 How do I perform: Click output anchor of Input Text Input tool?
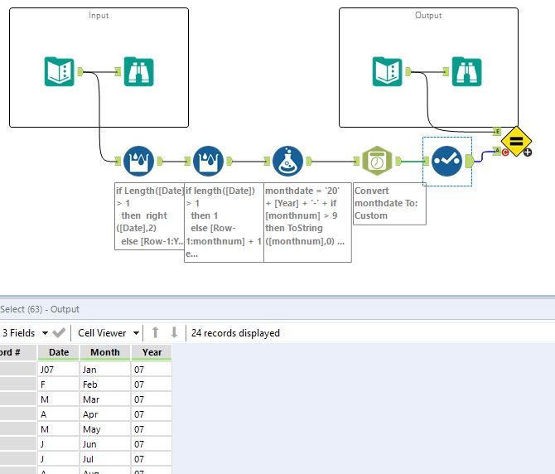point(80,71)
